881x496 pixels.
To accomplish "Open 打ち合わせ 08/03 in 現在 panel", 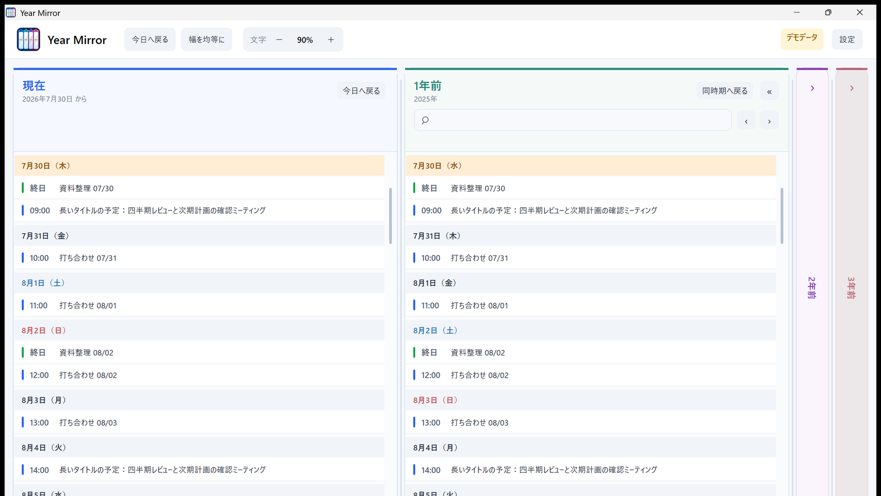I will [199, 423].
